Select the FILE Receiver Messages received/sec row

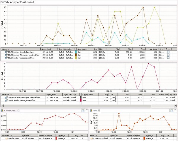point(89,55)
